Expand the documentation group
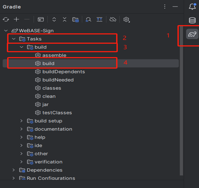The height and width of the screenshot is (188, 199). coord(21,129)
